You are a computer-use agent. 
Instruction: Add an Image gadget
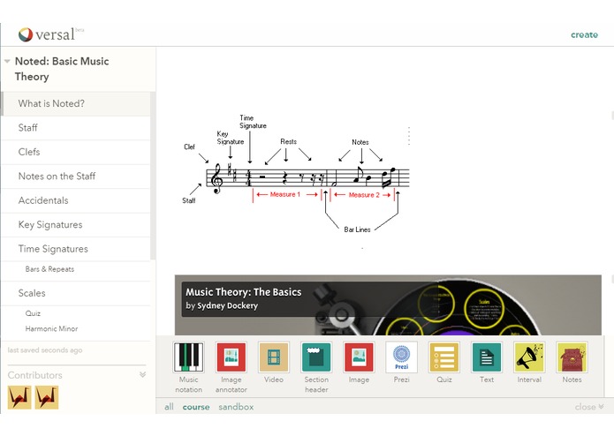tap(359, 357)
